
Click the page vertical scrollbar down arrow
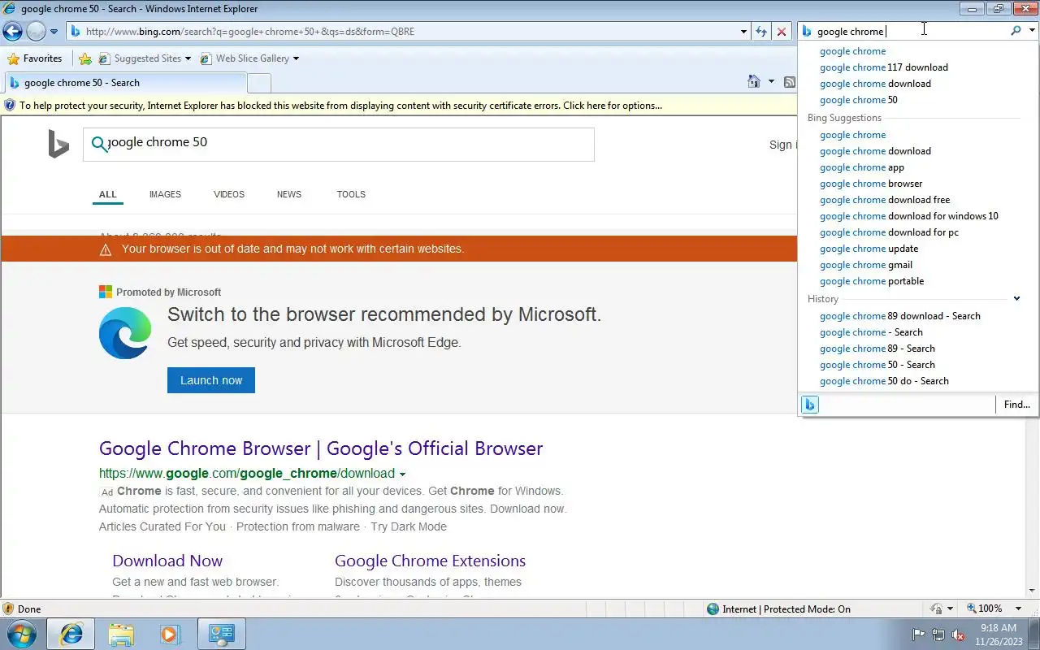(x=1033, y=591)
